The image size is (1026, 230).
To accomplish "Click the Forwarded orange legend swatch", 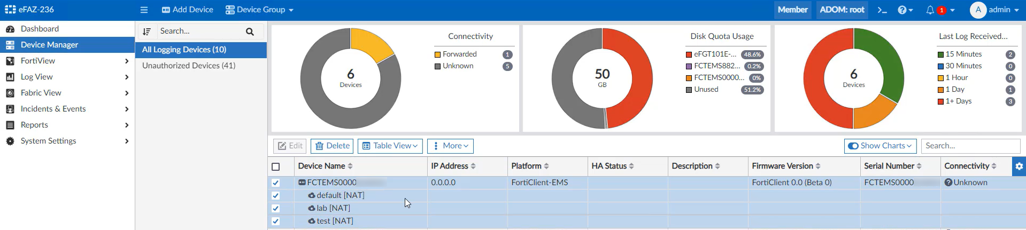I will (x=437, y=54).
